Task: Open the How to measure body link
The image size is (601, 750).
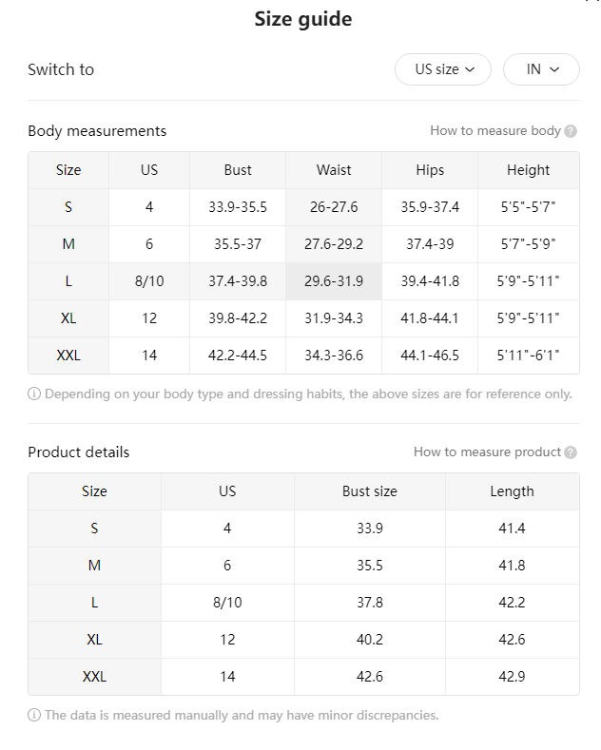Action: pyautogui.click(x=494, y=130)
